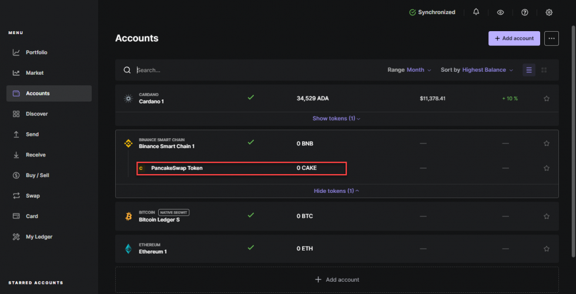
Task: Click the Bitcoin Ledger S account icon
Action: coord(128,216)
